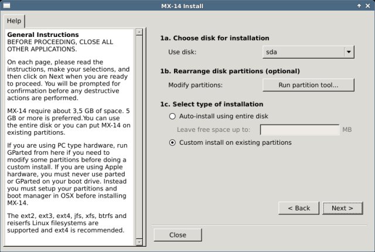
Task: Click help panel scrollbar up arrow
Action: pos(139,32)
